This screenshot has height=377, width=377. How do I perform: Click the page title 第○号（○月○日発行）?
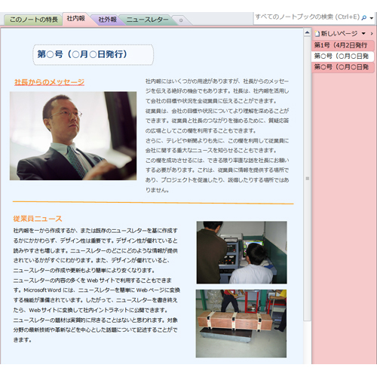82,54
